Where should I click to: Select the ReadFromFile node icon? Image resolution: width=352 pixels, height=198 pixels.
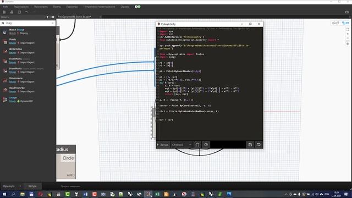pyautogui.click(x=5, y=90)
